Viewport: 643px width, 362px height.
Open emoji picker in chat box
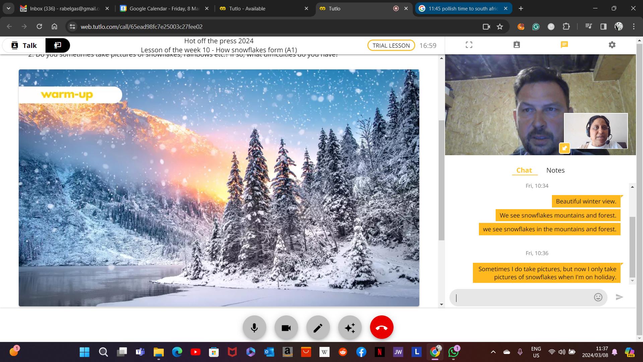(x=598, y=297)
